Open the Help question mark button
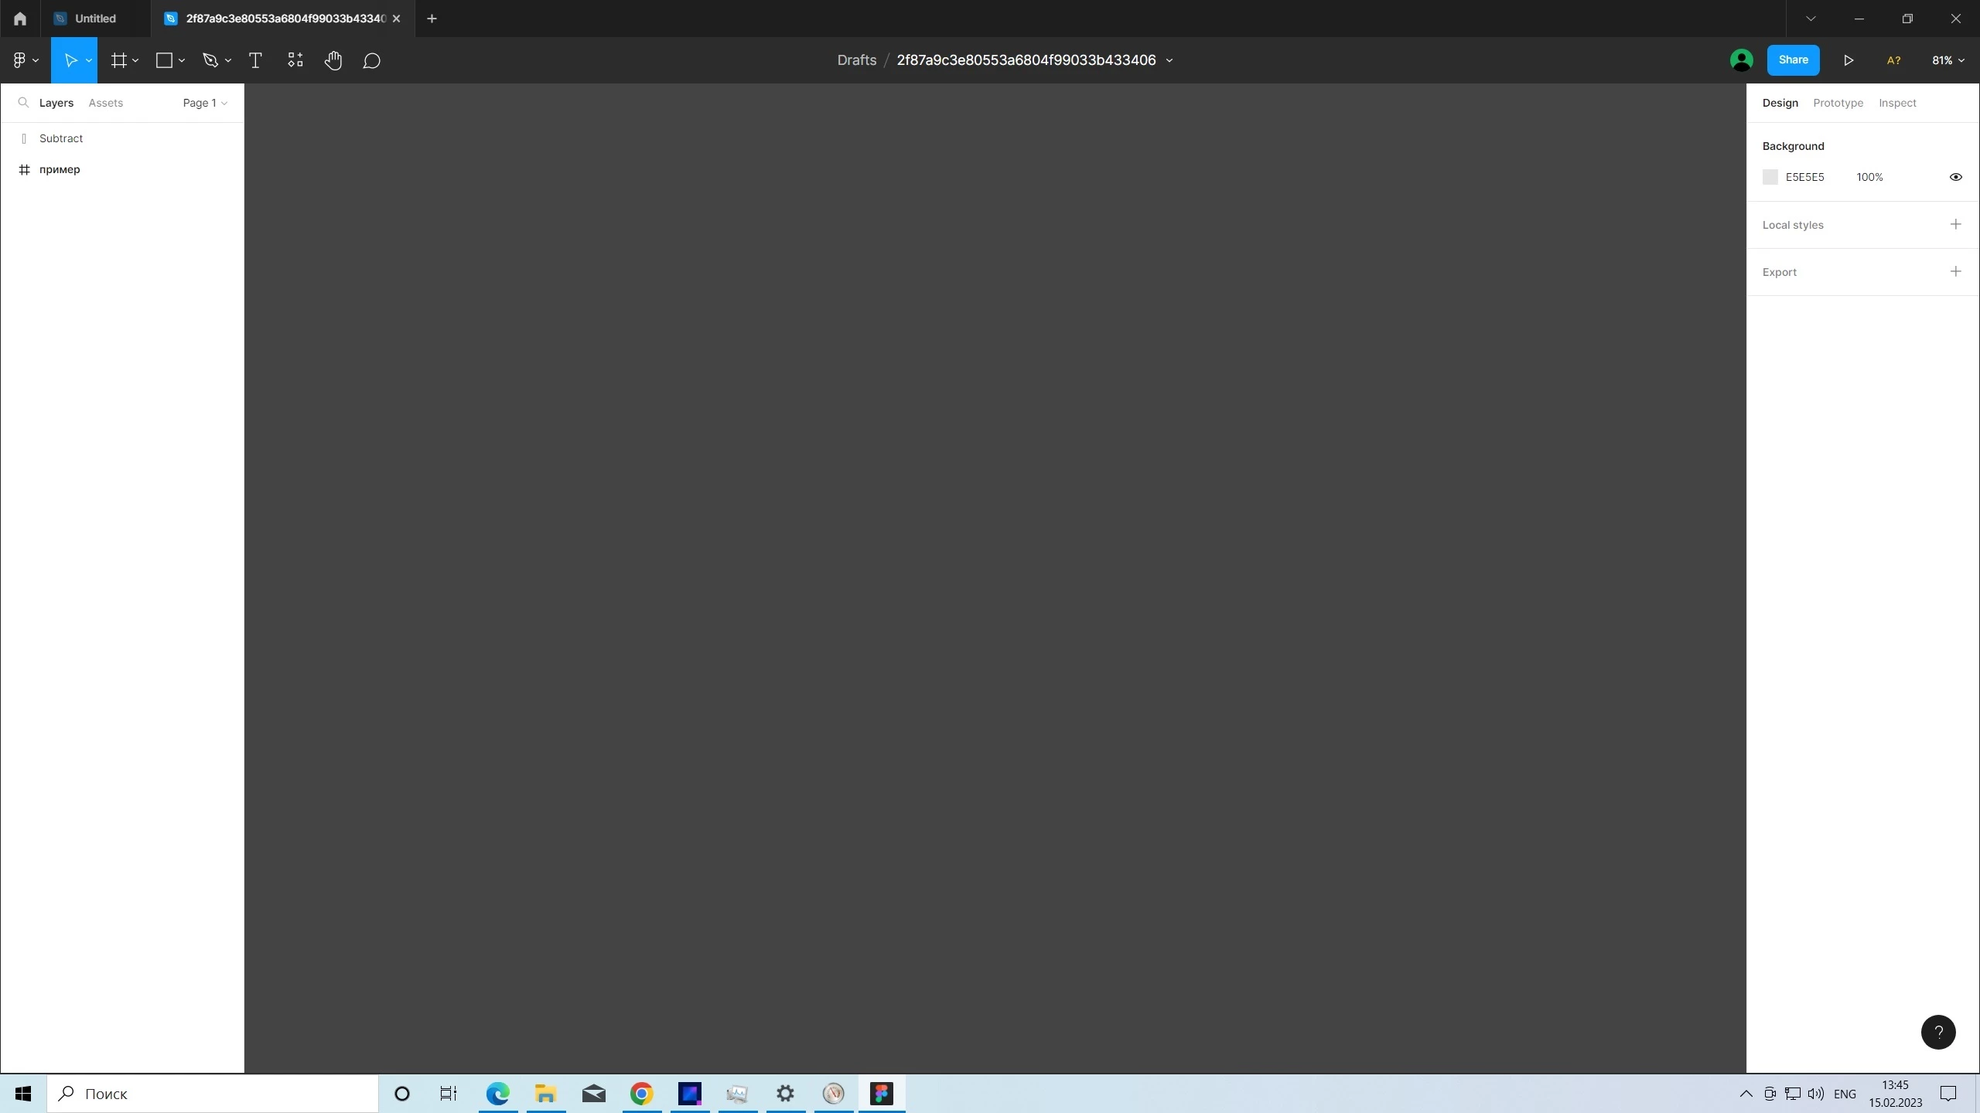Viewport: 1980px width, 1113px height. pos(1938,1032)
